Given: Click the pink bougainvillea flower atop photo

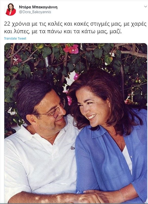Looking at the screenshot, I should [x=72, y=49].
